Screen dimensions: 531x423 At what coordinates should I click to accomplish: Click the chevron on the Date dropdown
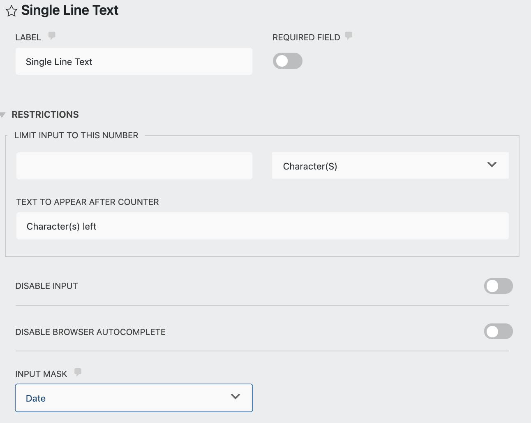(235, 397)
